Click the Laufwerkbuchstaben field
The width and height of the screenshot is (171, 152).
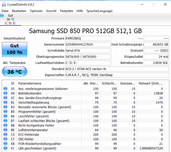88,63
